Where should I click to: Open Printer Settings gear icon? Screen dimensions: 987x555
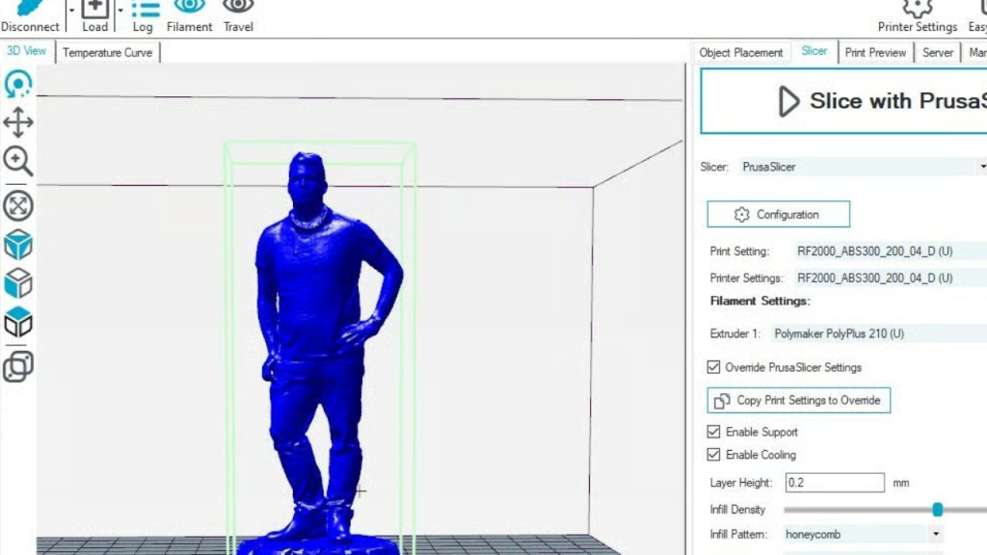917,10
